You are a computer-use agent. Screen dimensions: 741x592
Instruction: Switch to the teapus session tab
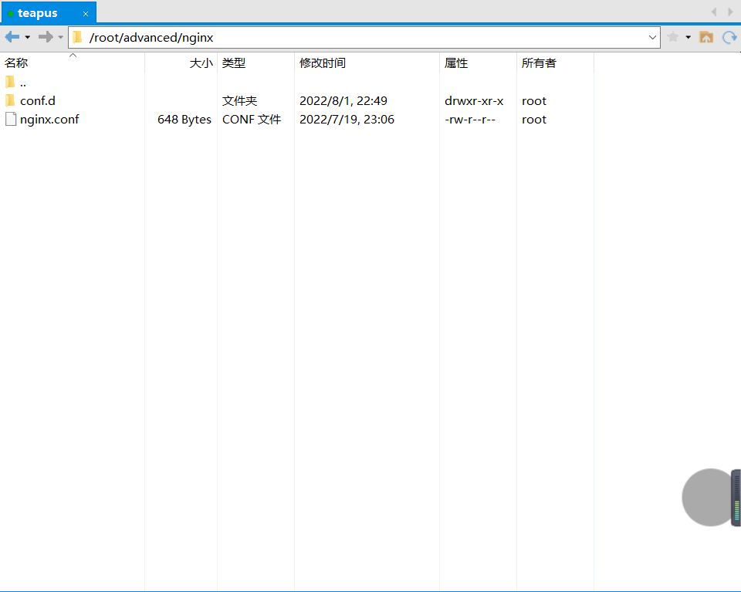39,13
